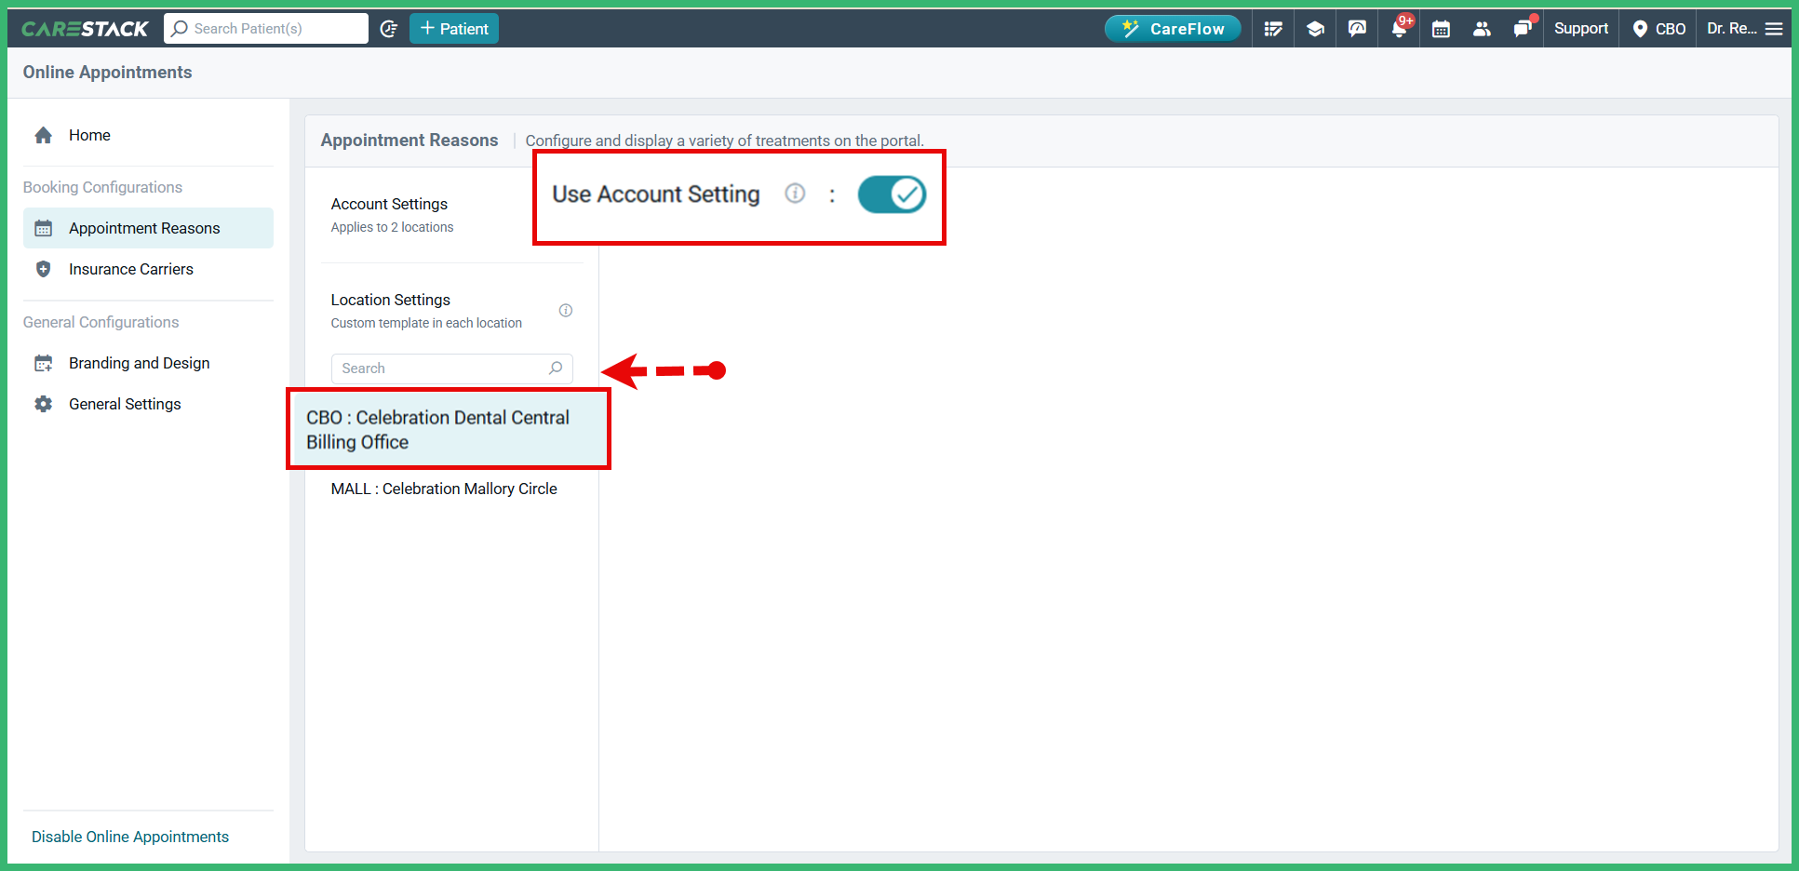Open the worklist tasks icon
This screenshot has width=1799, height=871.
click(1273, 28)
